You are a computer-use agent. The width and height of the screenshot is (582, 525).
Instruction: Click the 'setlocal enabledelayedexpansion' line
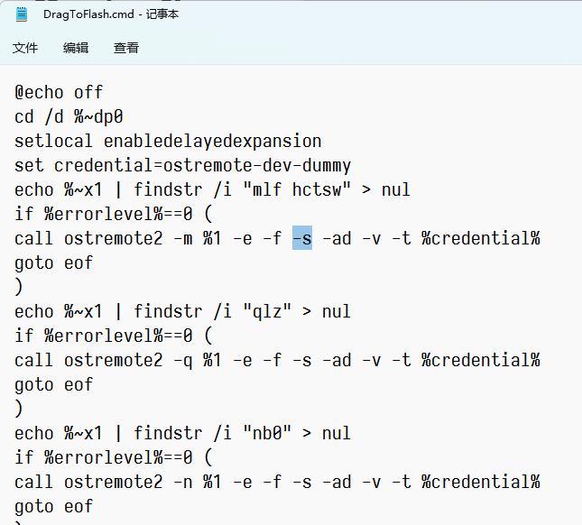168,142
